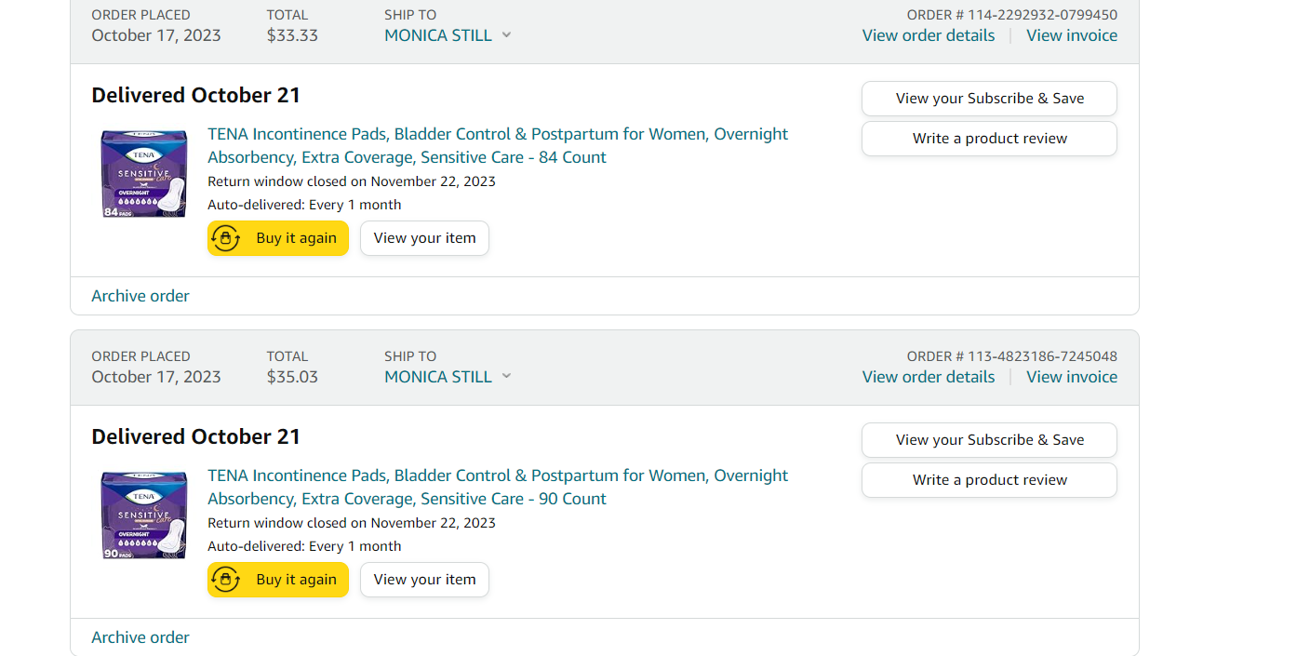Open Subscribe & Save for 84 Count order
This screenshot has width=1310, height=656.
click(x=989, y=99)
